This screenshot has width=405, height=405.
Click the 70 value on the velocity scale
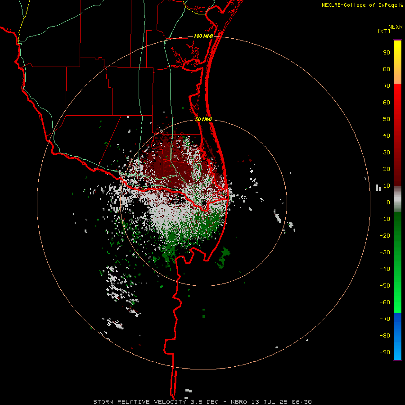point(387,86)
